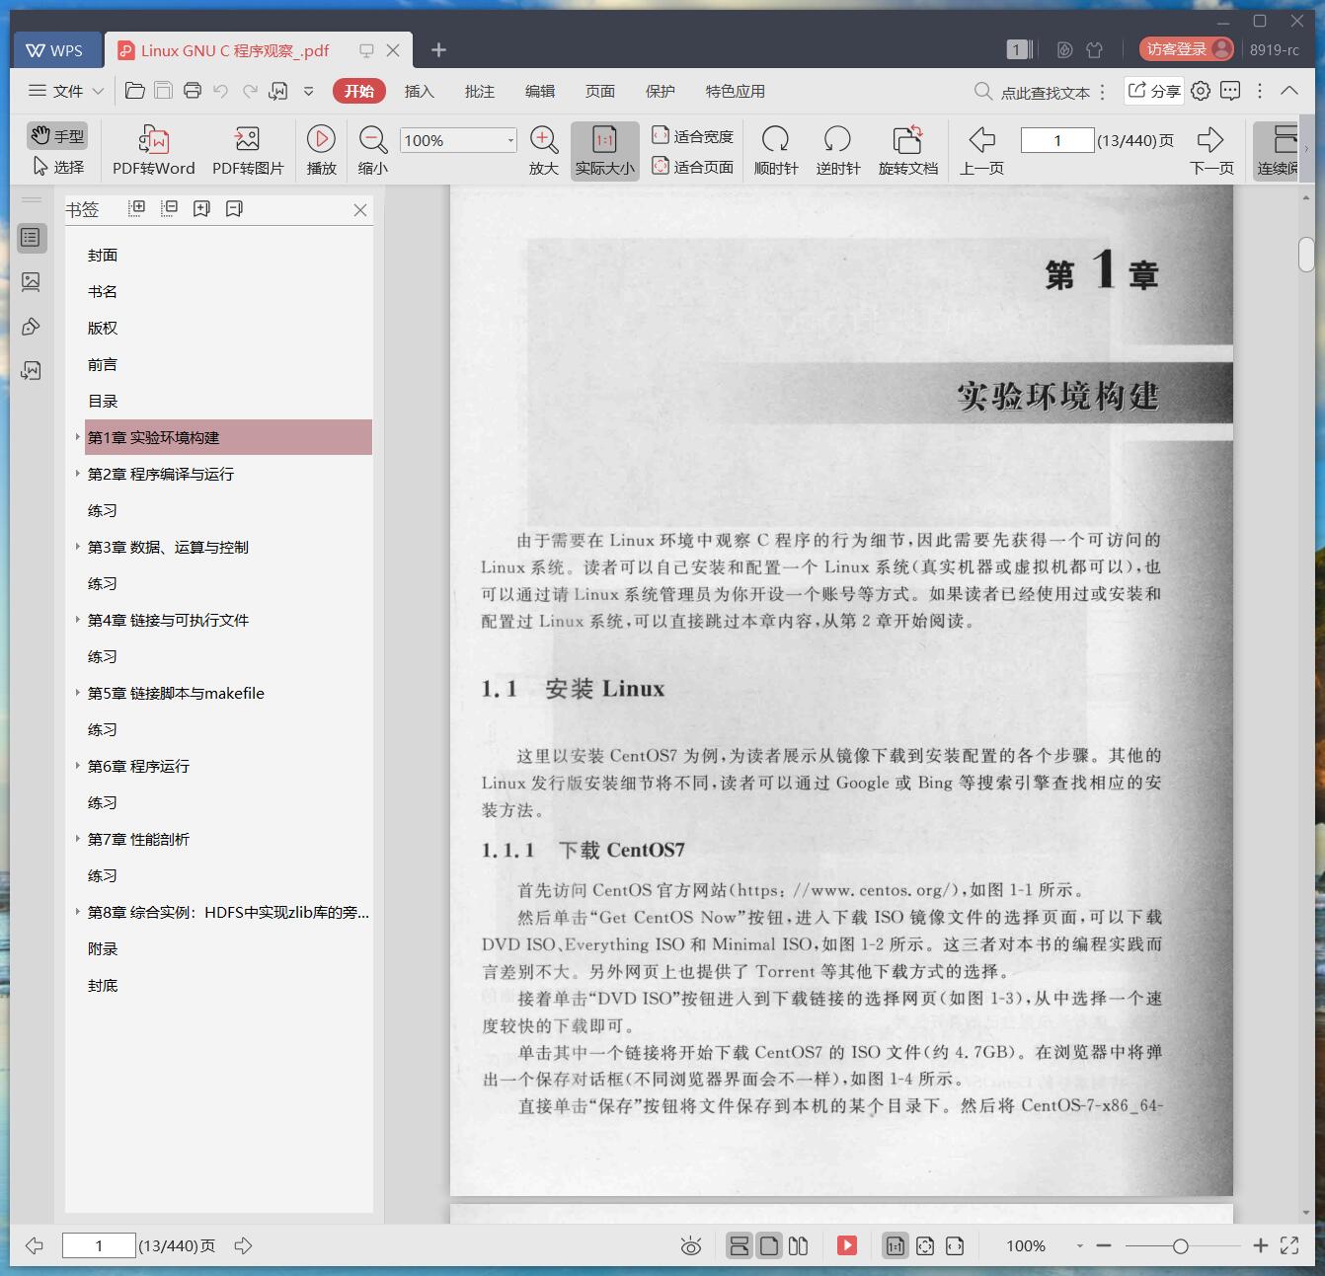
Task: Expand all bookmarks icon in panel header
Action: pyautogui.click(x=137, y=208)
